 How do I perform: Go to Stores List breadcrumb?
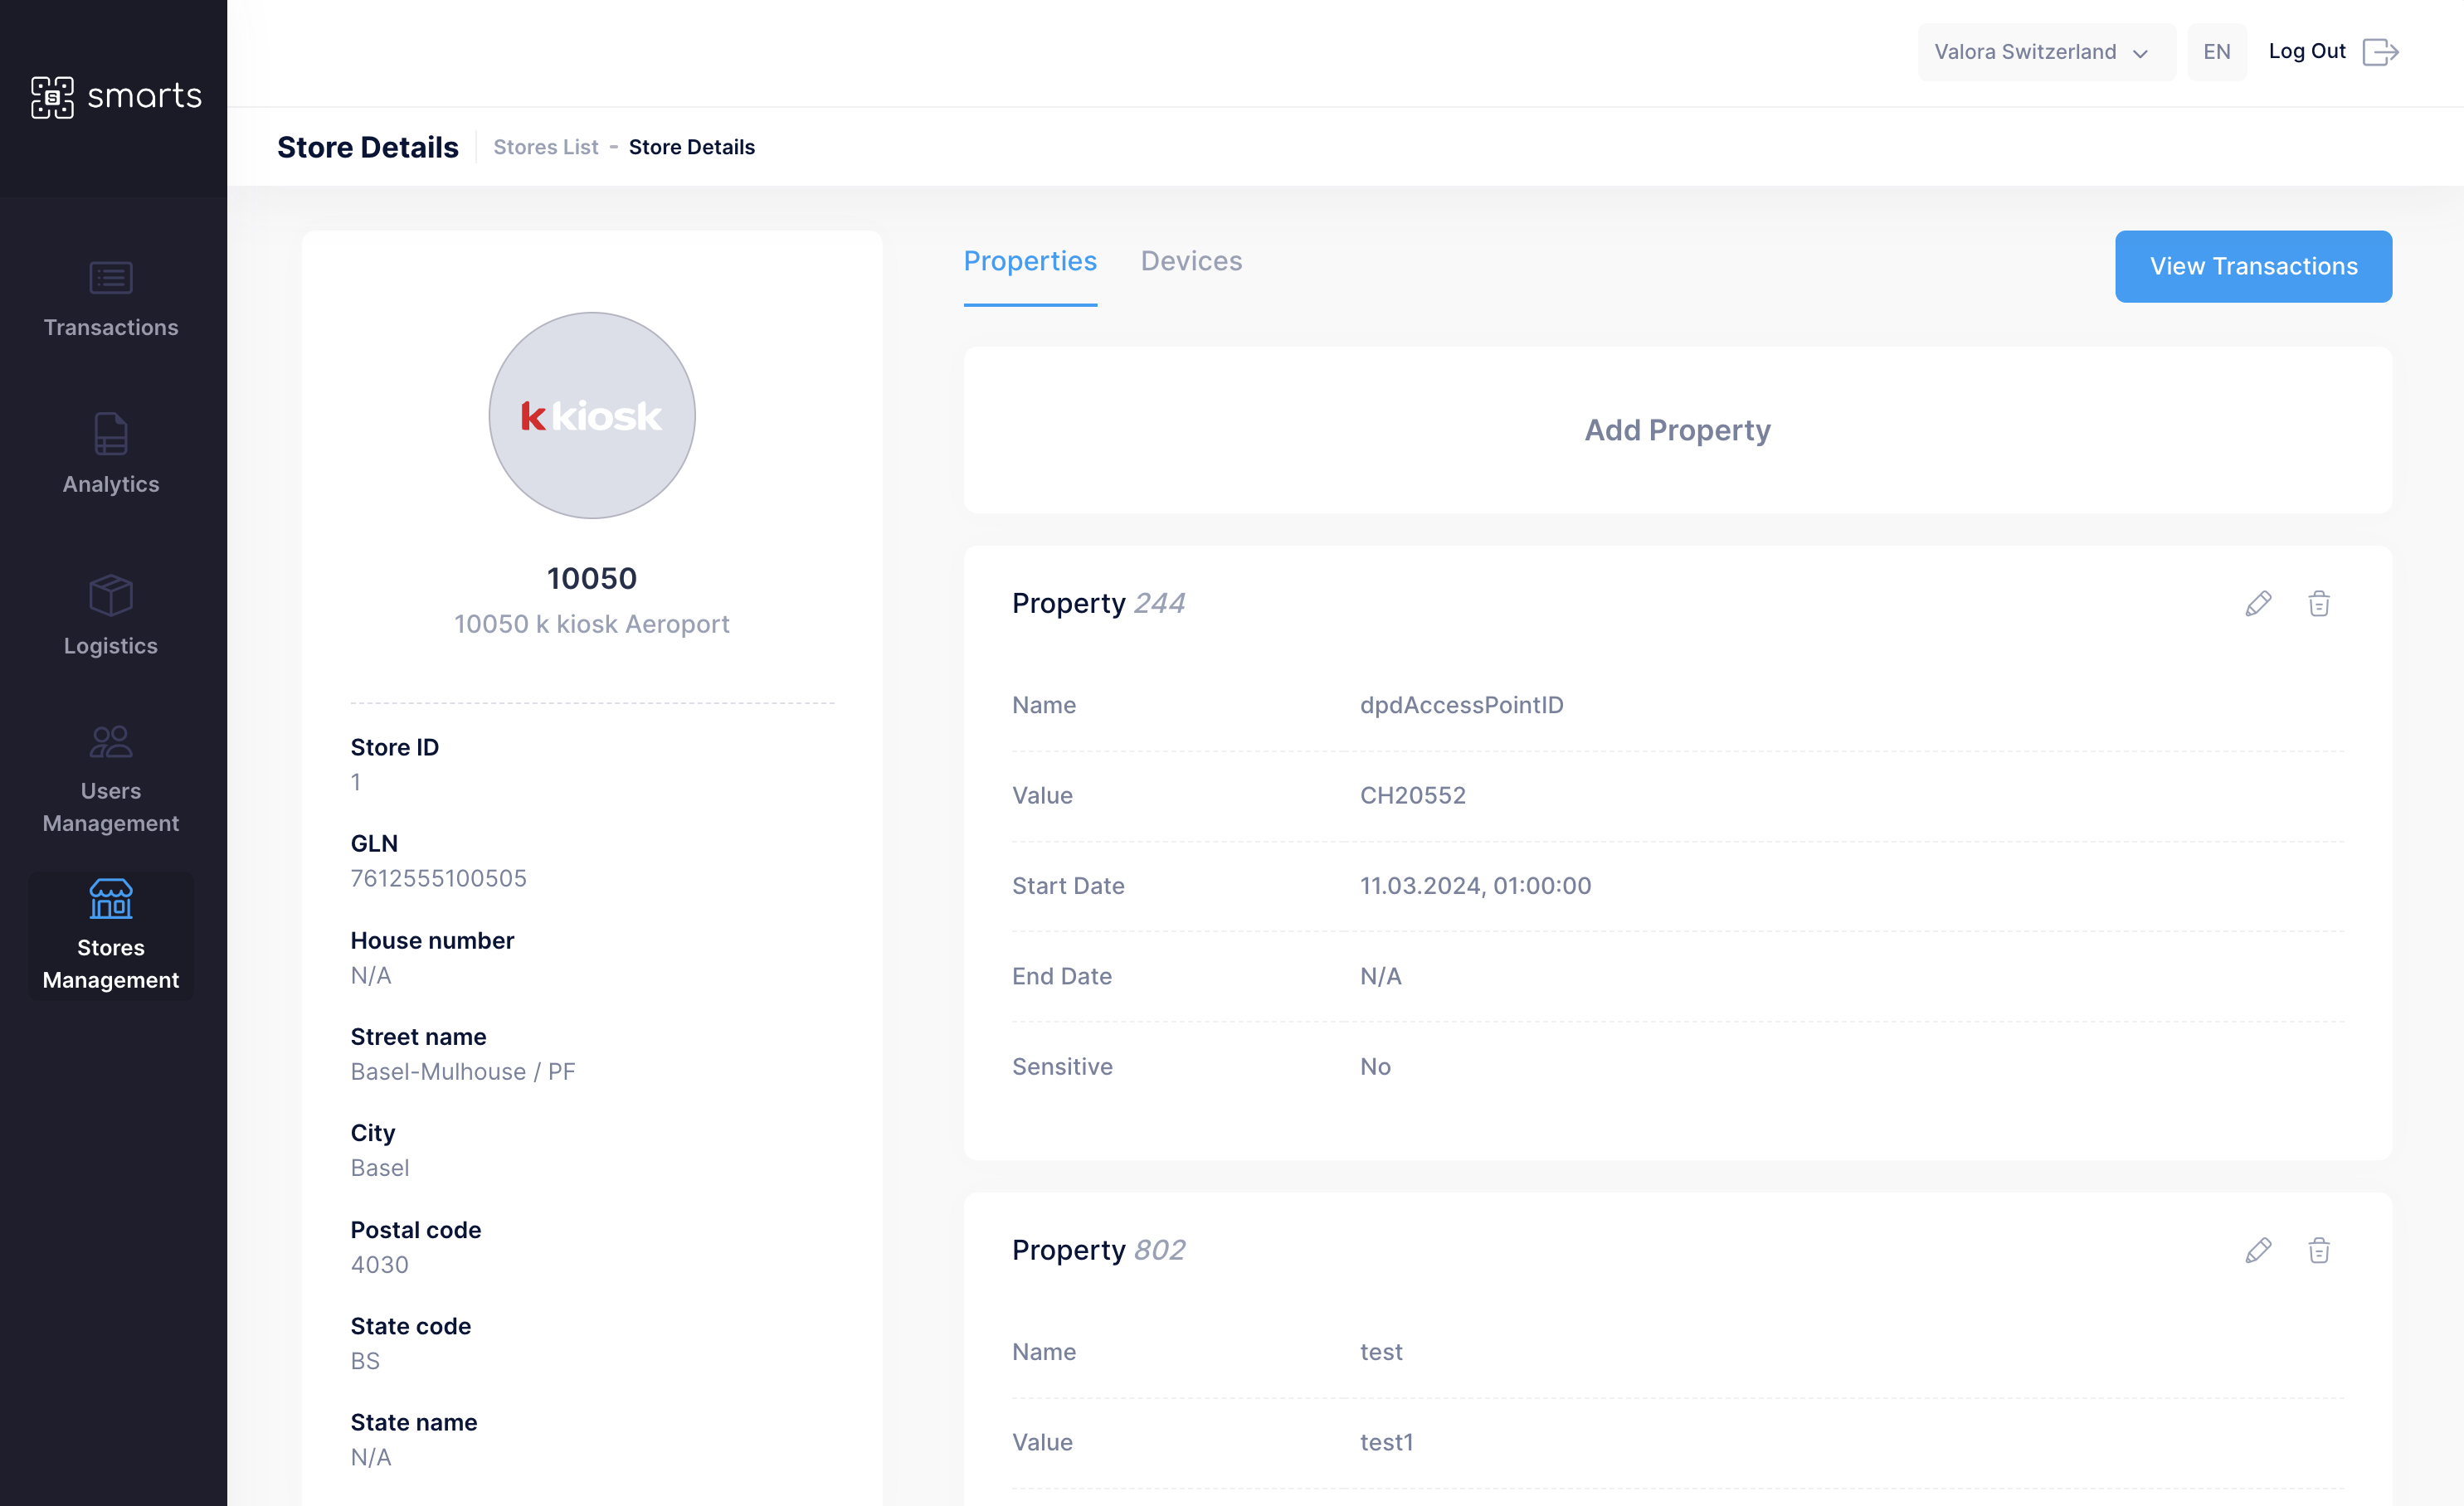(546, 147)
